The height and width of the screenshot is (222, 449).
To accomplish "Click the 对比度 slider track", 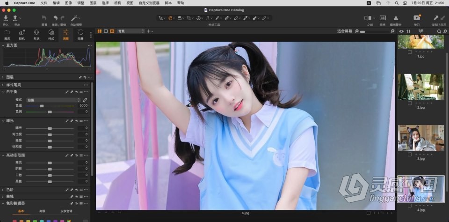I will [50, 134].
